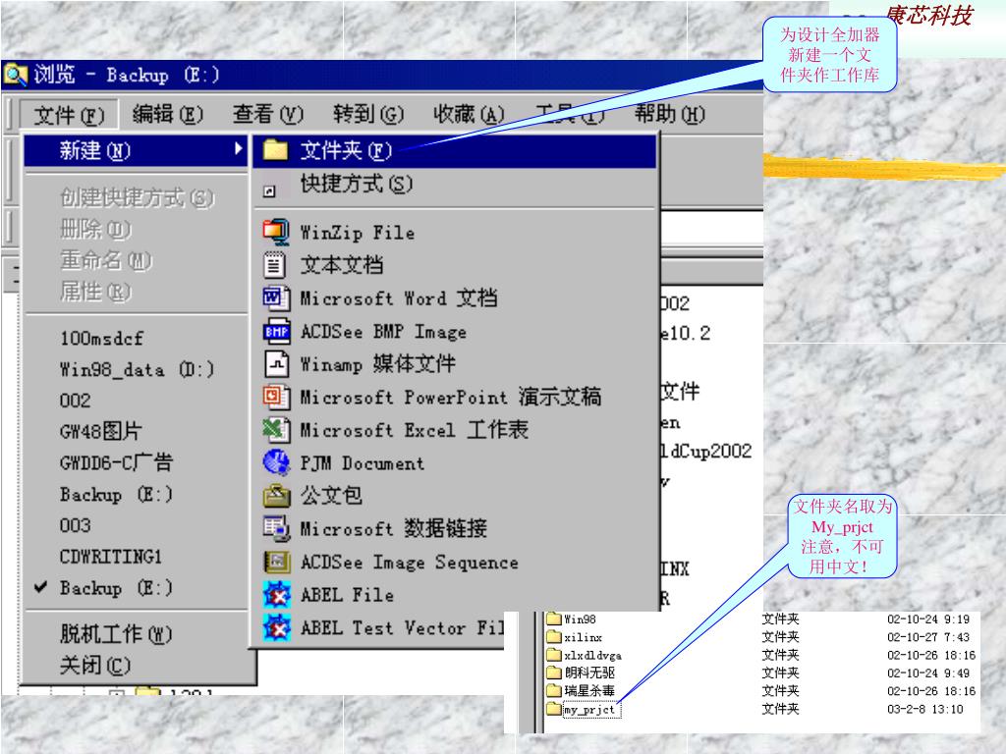Select the 瑞星杀毒 folder name

click(x=589, y=691)
